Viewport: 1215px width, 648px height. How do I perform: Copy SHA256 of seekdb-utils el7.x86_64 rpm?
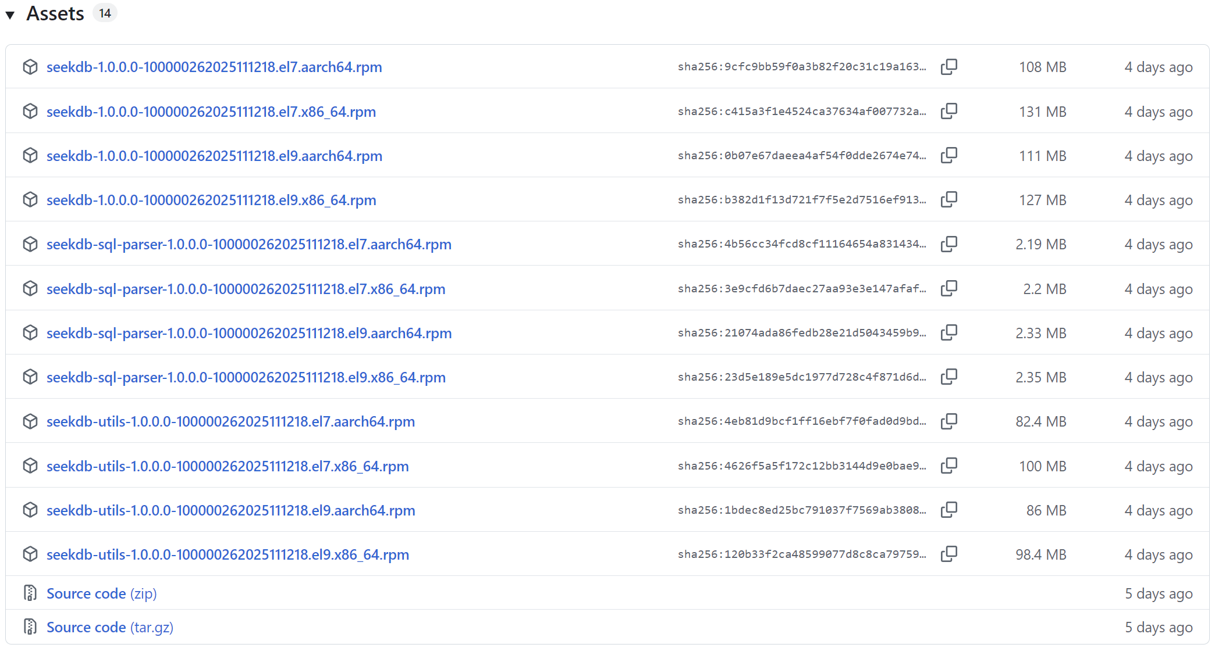pyautogui.click(x=948, y=466)
